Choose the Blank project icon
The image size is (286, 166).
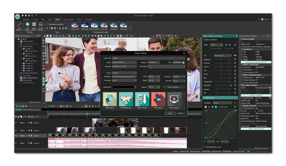110,99
